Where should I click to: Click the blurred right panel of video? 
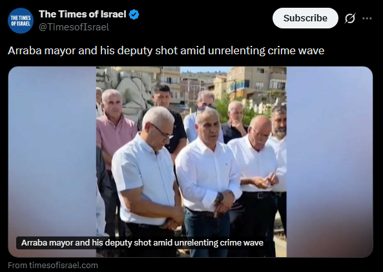point(329,162)
